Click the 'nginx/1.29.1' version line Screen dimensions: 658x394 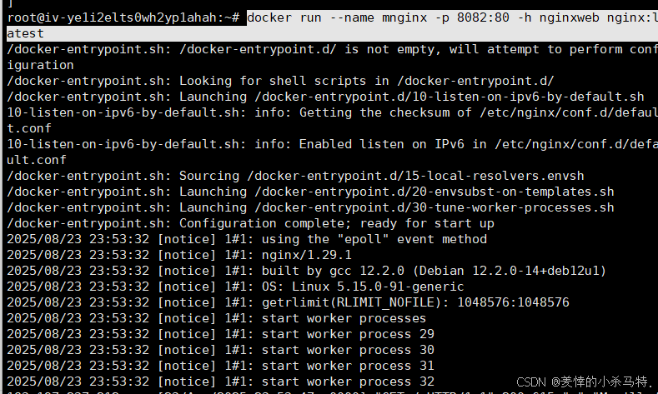pyautogui.click(x=179, y=255)
